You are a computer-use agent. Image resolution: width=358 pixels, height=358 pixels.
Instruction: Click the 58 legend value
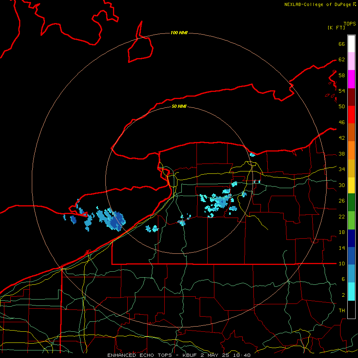coord(342,75)
